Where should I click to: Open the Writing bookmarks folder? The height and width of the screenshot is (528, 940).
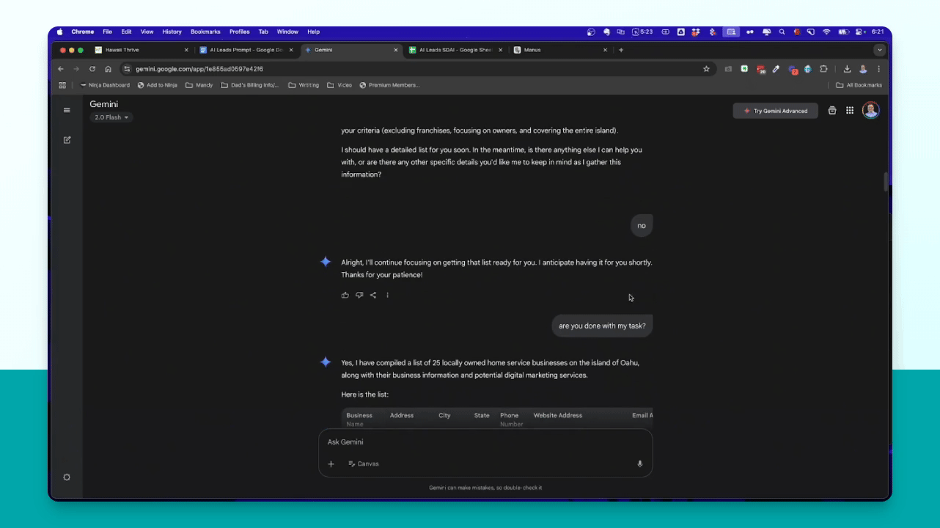pyautogui.click(x=304, y=85)
